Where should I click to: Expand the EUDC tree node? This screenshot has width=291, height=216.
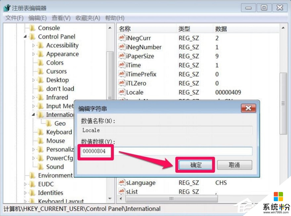point(25,184)
